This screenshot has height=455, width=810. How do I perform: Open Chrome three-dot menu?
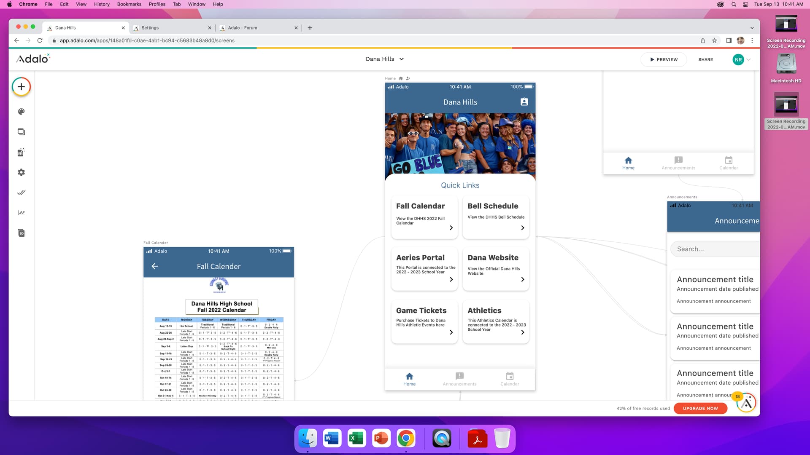tap(752, 40)
